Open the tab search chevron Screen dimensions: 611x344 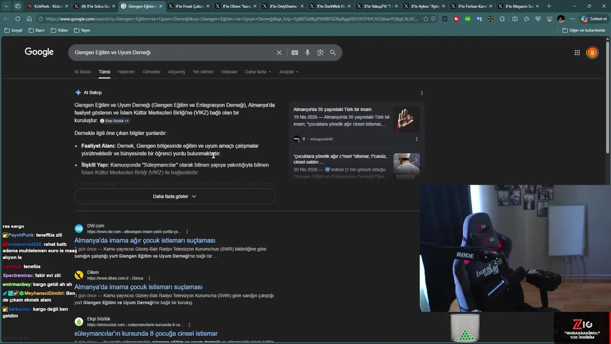(x=6, y=6)
